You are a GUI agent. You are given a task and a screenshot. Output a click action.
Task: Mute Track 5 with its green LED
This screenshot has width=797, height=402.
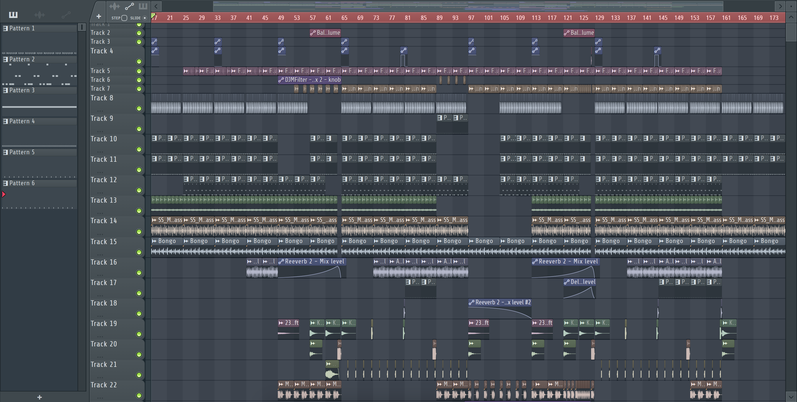(x=139, y=71)
